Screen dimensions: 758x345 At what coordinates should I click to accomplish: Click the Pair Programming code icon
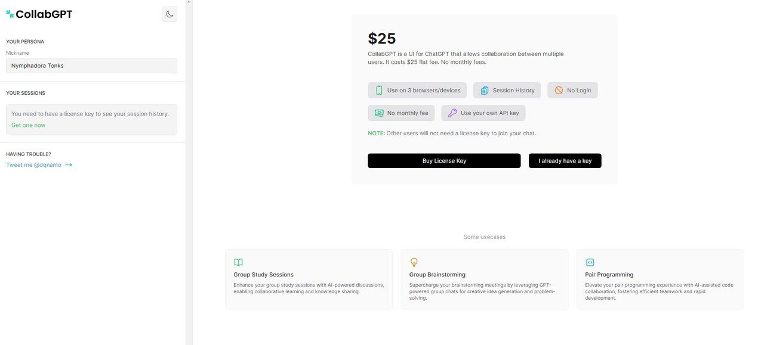coord(590,262)
